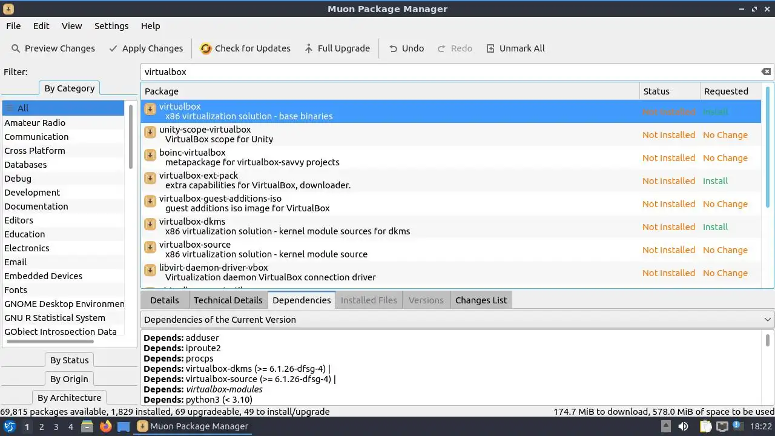Click the show desktop taskbar icon

point(124,426)
